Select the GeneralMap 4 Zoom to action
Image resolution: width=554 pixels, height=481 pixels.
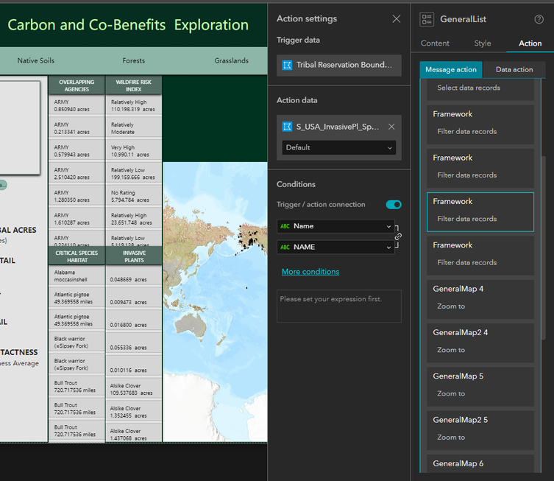[480, 298]
